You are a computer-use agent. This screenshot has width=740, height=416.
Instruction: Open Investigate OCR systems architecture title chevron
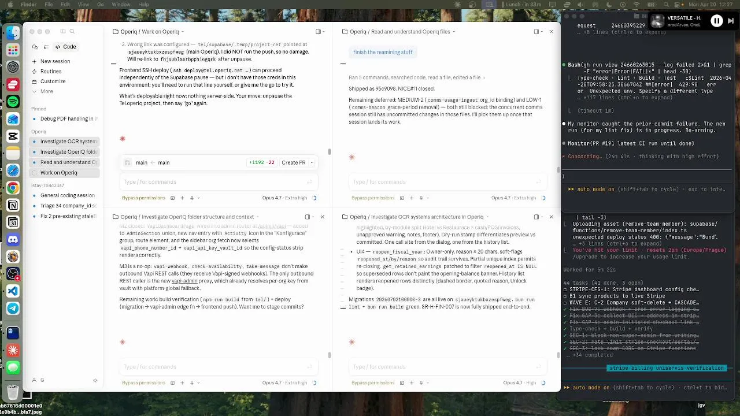coord(487,217)
